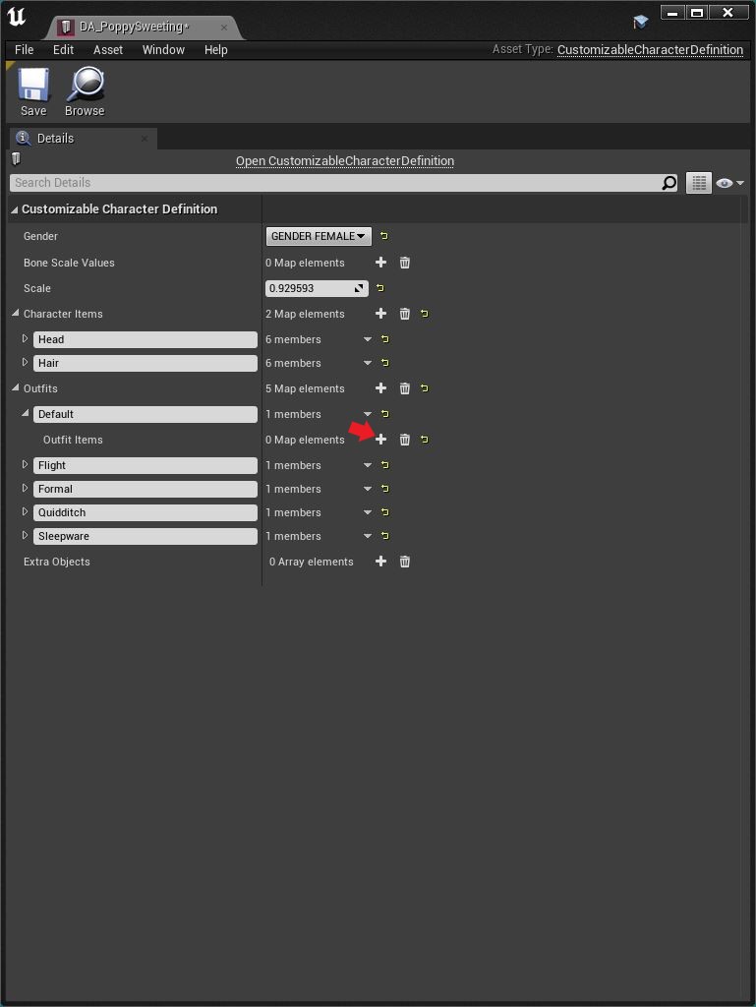Reset Head entry to default
The image size is (756, 1007).
[385, 338]
